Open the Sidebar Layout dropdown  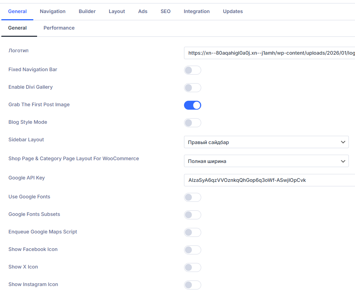click(266, 142)
